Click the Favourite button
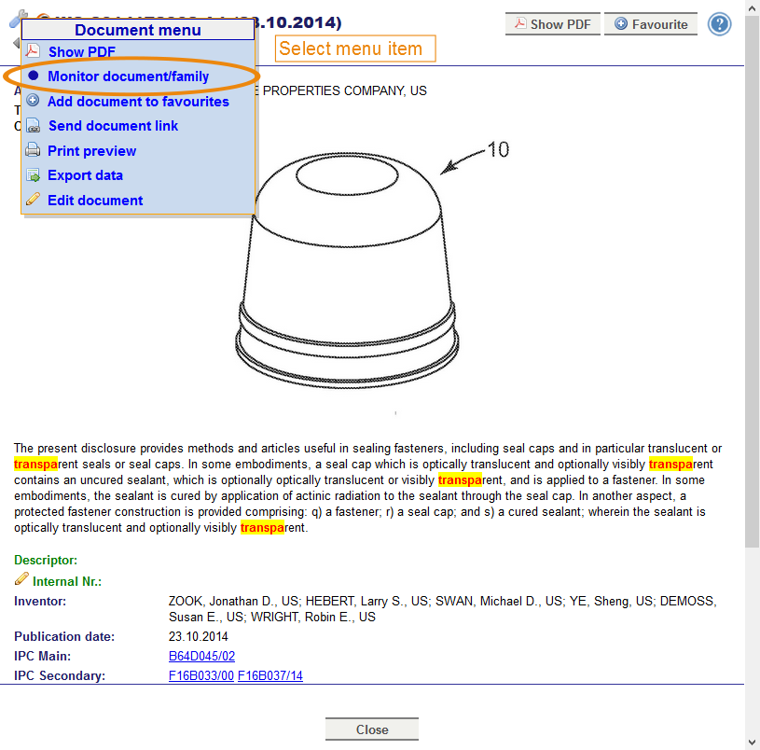This screenshot has width=760, height=750. pyautogui.click(x=651, y=24)
